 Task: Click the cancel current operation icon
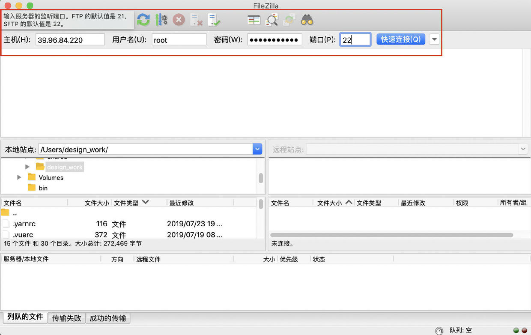click(179, 20)
